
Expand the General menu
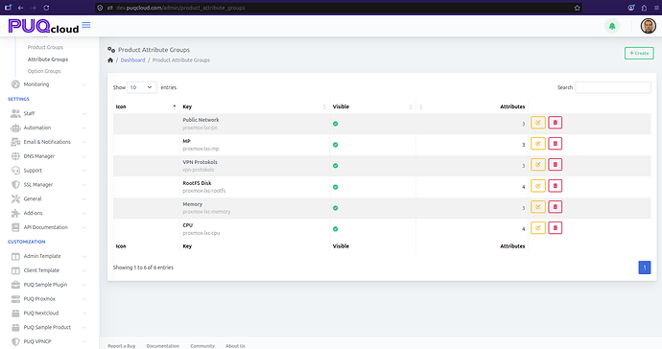49,198
